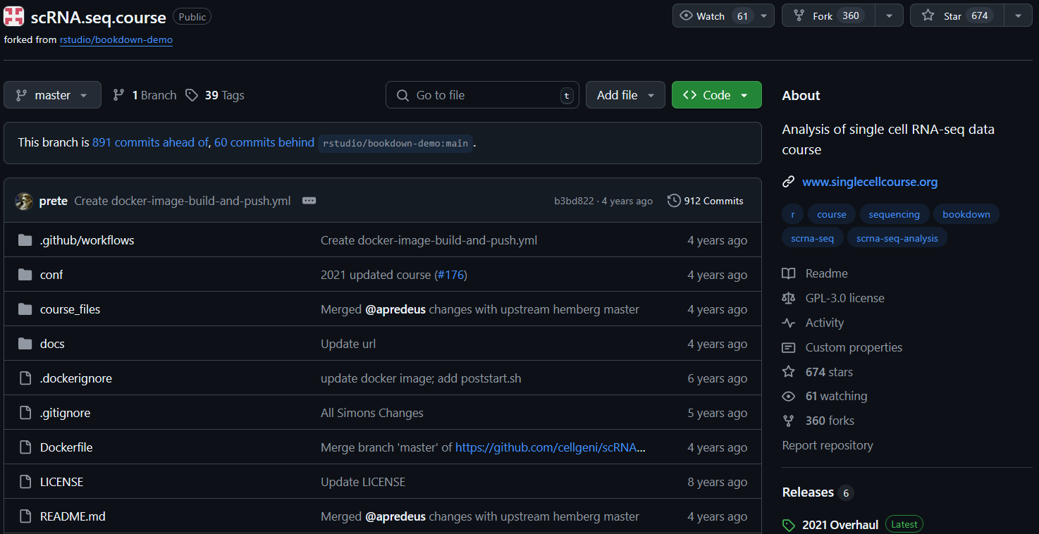
Task: Open the 60 commits behind link
Action: point(264,142)
